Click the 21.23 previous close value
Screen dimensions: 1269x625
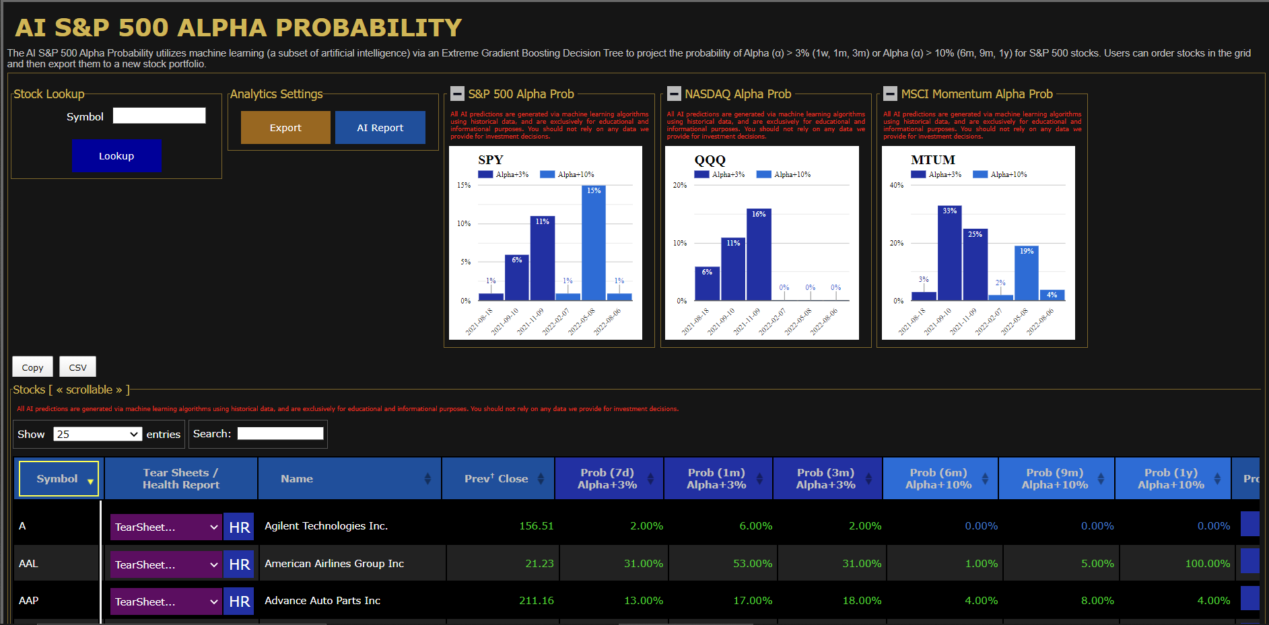[539, 563]
